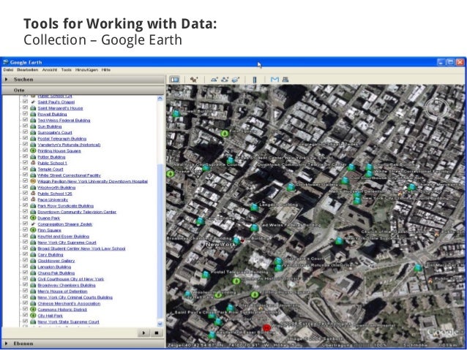
Task: Click the New York State Supreme Court marker
Action: click(339, 241)
